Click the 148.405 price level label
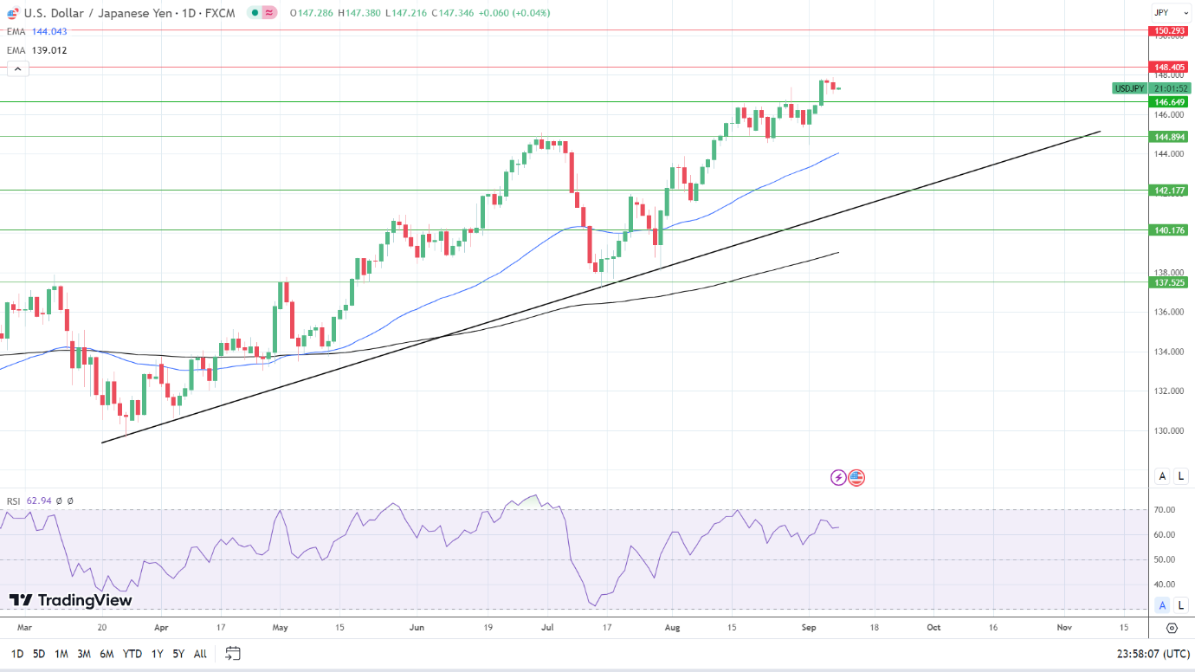 tap(1170, 67)
